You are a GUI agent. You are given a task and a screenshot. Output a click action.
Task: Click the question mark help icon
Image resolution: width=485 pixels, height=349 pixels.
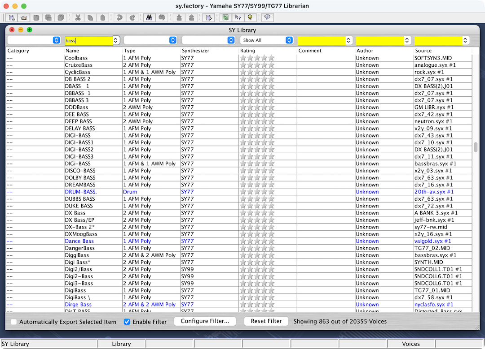[x=225, y=17]
